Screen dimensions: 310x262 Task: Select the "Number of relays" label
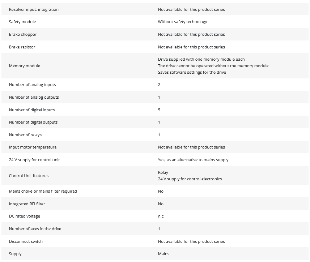[25, 135]
